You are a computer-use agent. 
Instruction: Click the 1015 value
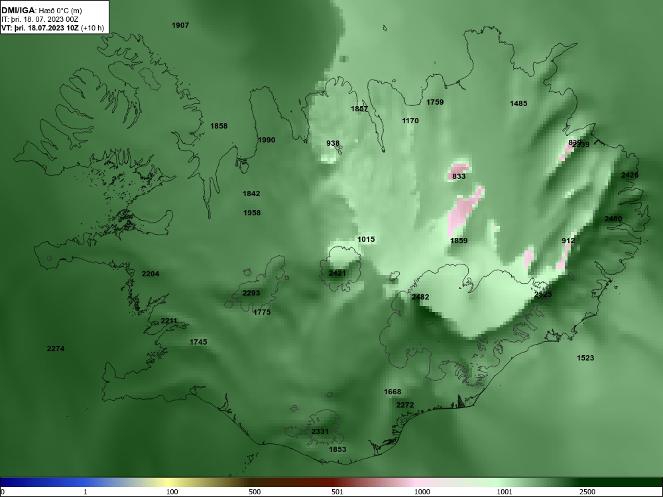point(366,239)
